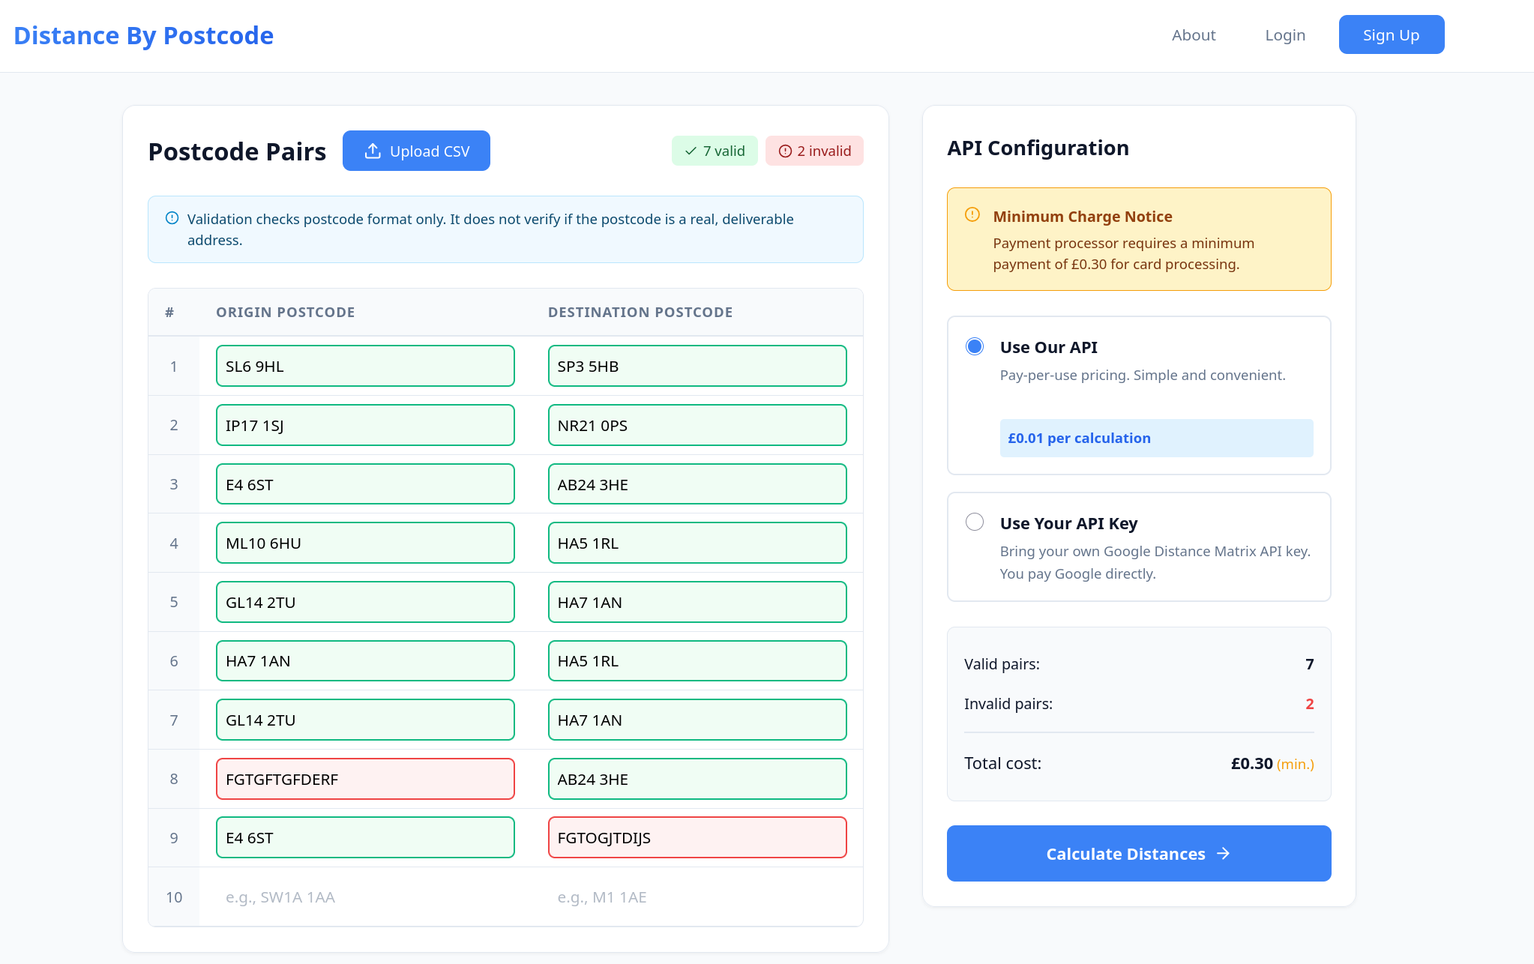The height and width of the screenshot is (964, 1534).
Task: Select the Use Our API radio button
Action: [975, 346]
